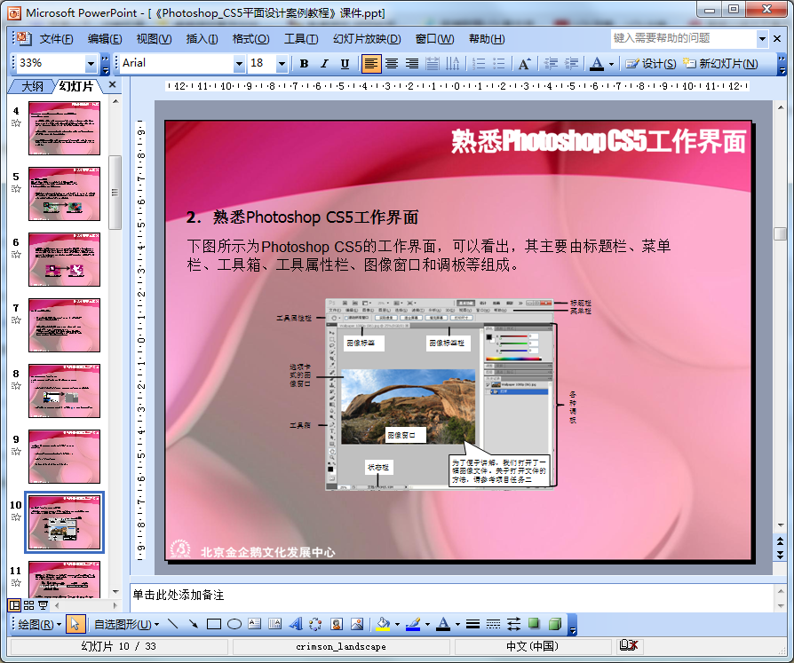
Task: Insert WordArt
Action: point(296,624)
